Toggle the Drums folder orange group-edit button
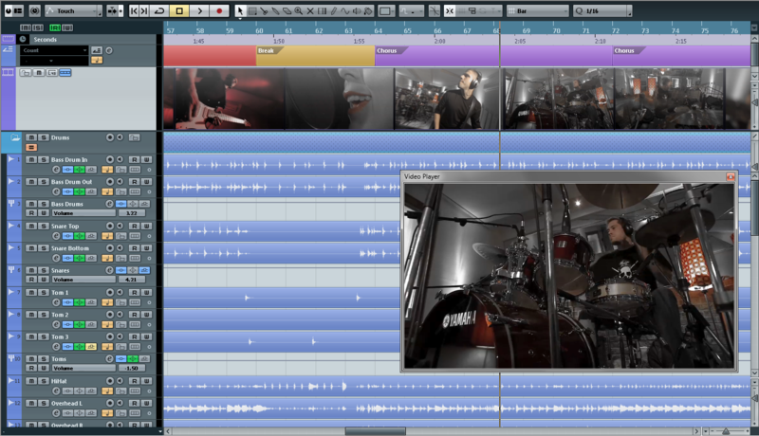759x436 pixels. click(31, 148)
